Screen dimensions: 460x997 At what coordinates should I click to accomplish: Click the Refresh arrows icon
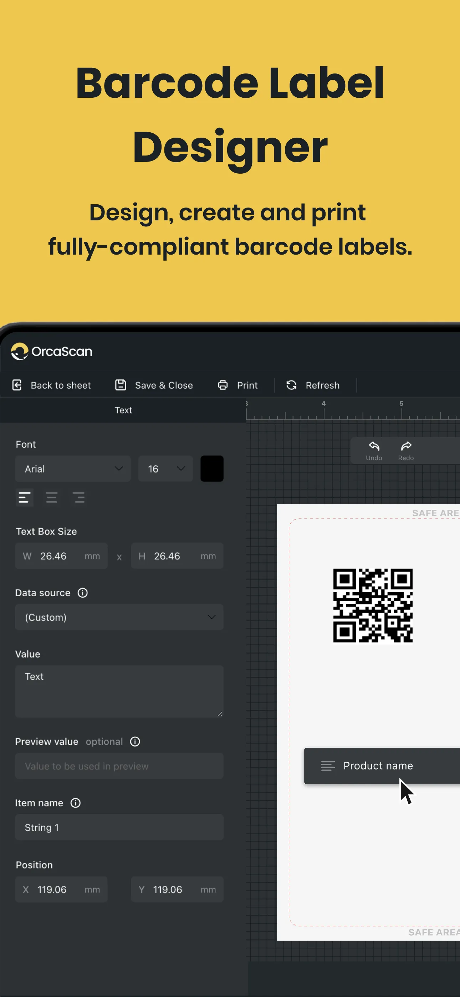(292, 385)
